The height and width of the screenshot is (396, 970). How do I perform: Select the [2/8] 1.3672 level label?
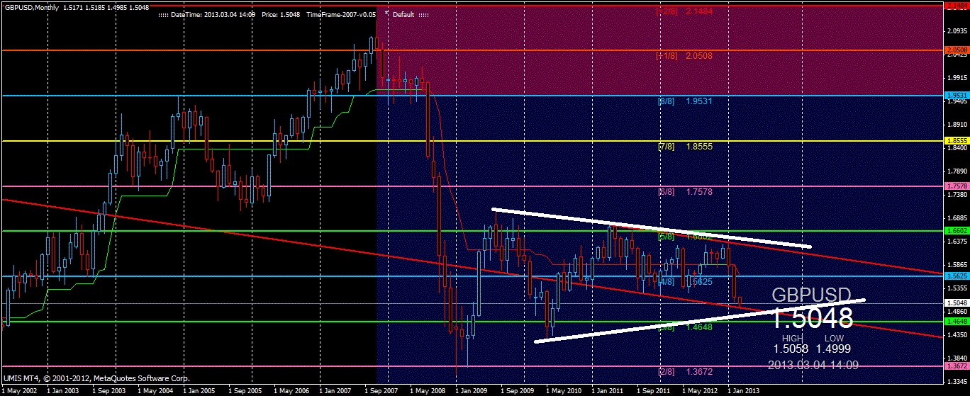pos(686,371)
